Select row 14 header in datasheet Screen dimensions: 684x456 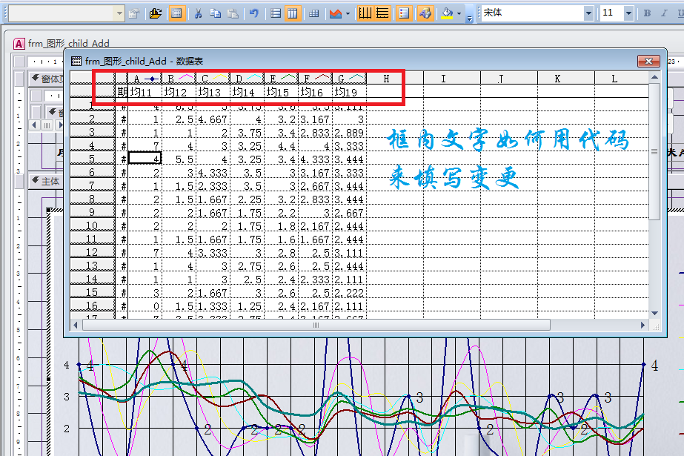[93, 279]
